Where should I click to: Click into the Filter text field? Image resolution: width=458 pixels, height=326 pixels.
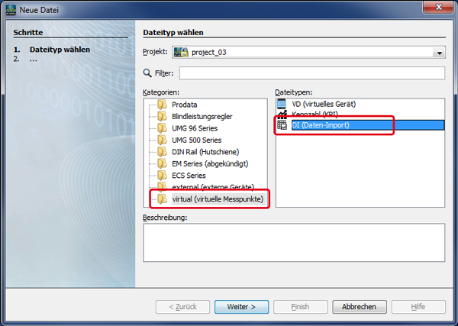pos(311,73)
